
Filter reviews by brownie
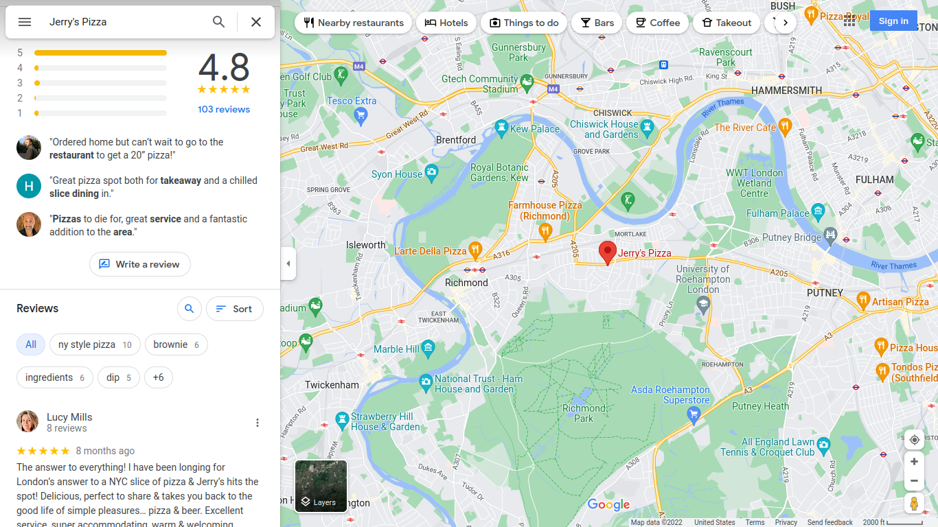[x=176, y=344]
